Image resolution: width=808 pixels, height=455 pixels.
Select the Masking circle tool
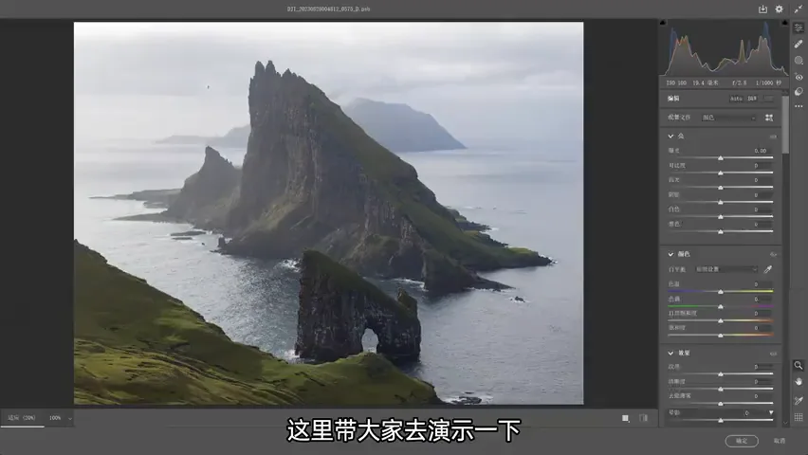[799, 61]
